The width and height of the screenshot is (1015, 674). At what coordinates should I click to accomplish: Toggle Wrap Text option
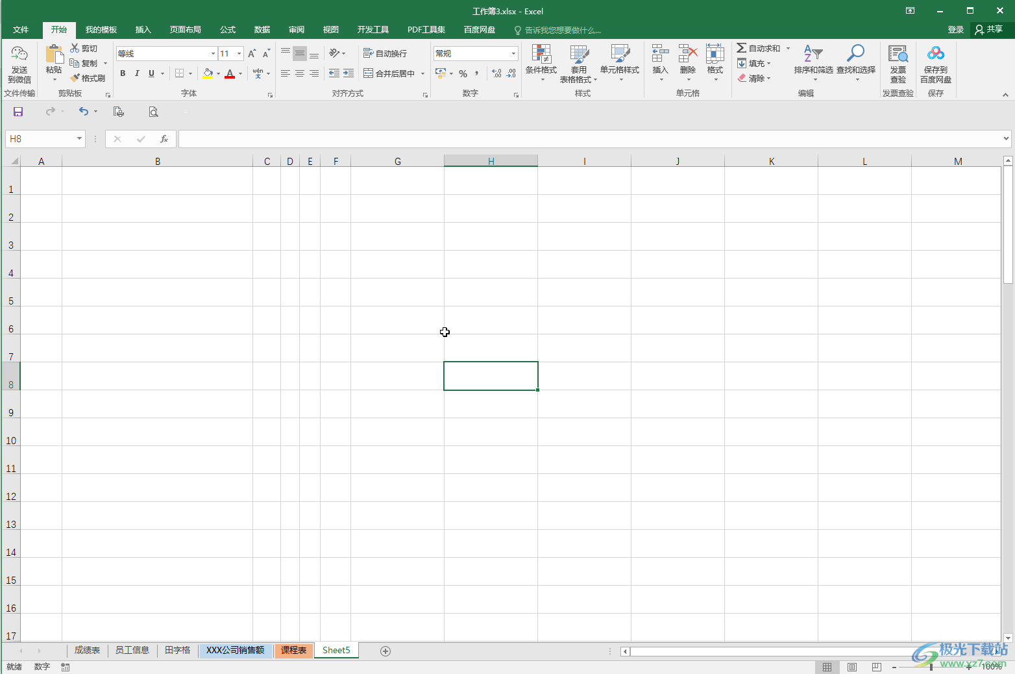click(385, 53)
